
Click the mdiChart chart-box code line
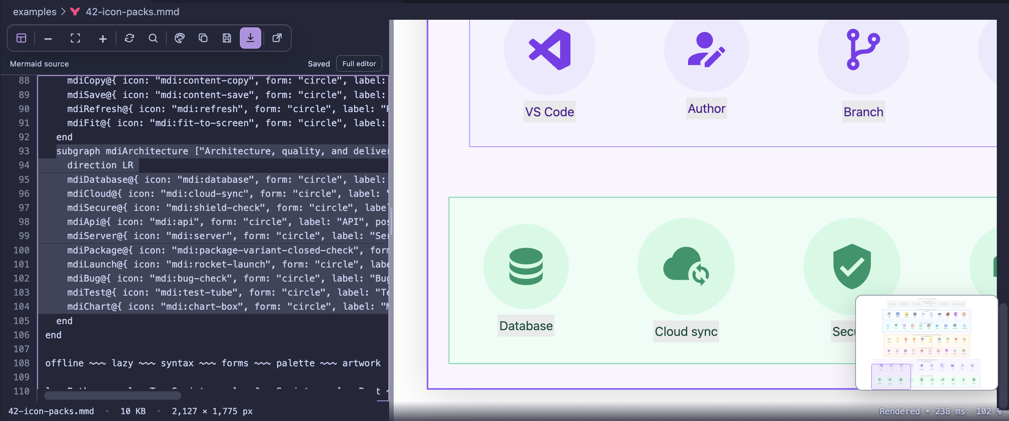click(x=227, y=307)
